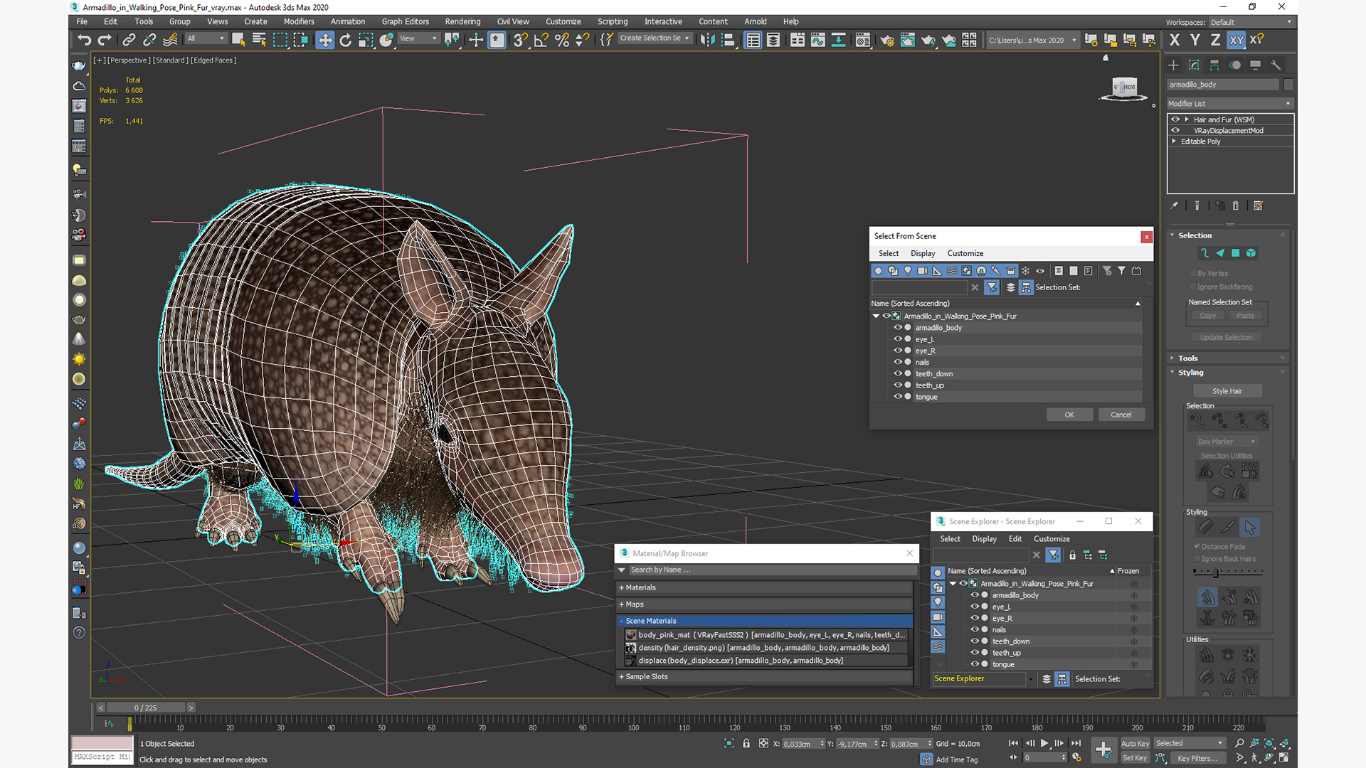Screen dimensions: 1366x768
Task: Hide armadillo_body in Scene Explorer
Action: pos(975,595)
